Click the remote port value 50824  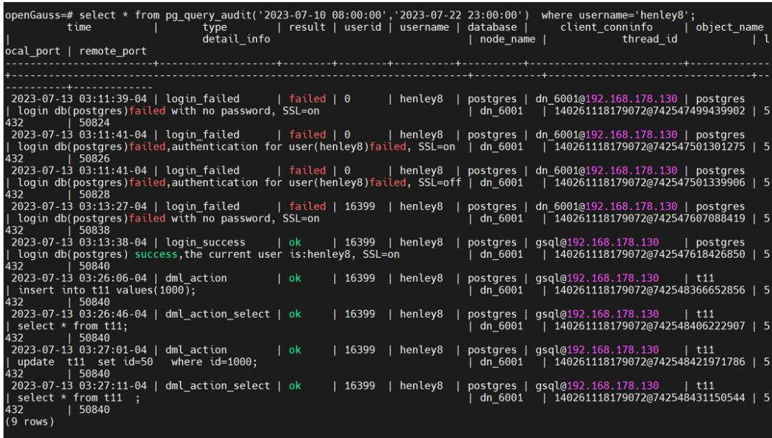pyautogui.click(x=94, y=123)
